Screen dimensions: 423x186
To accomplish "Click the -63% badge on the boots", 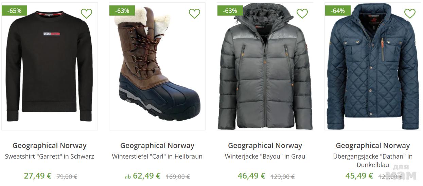I will coord(122,11).
